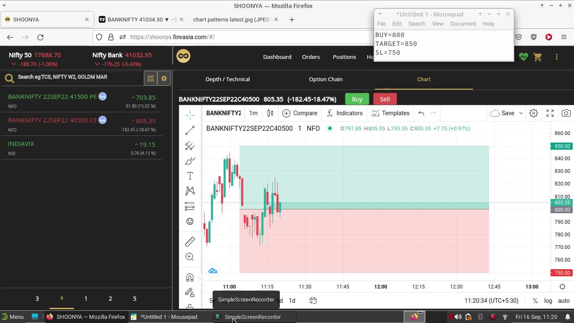Select the zoom in tool
The width and height of the screenshot is (574, 323).
pos(190,257)
